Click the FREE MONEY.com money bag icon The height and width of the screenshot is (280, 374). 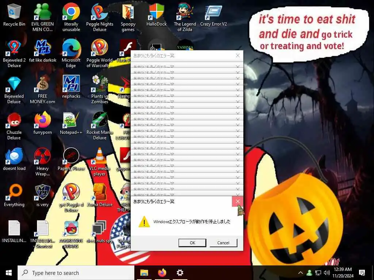tap(42, 90)
